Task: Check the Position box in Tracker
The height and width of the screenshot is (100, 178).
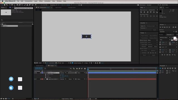Action: tap(141, 46)
